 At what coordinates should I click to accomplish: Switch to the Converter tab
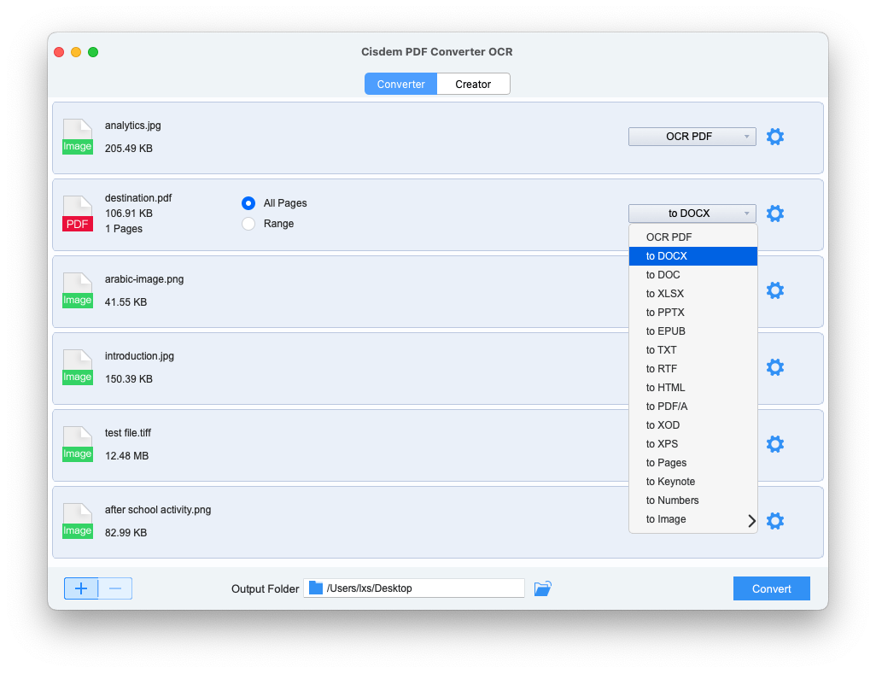[400, 85]
